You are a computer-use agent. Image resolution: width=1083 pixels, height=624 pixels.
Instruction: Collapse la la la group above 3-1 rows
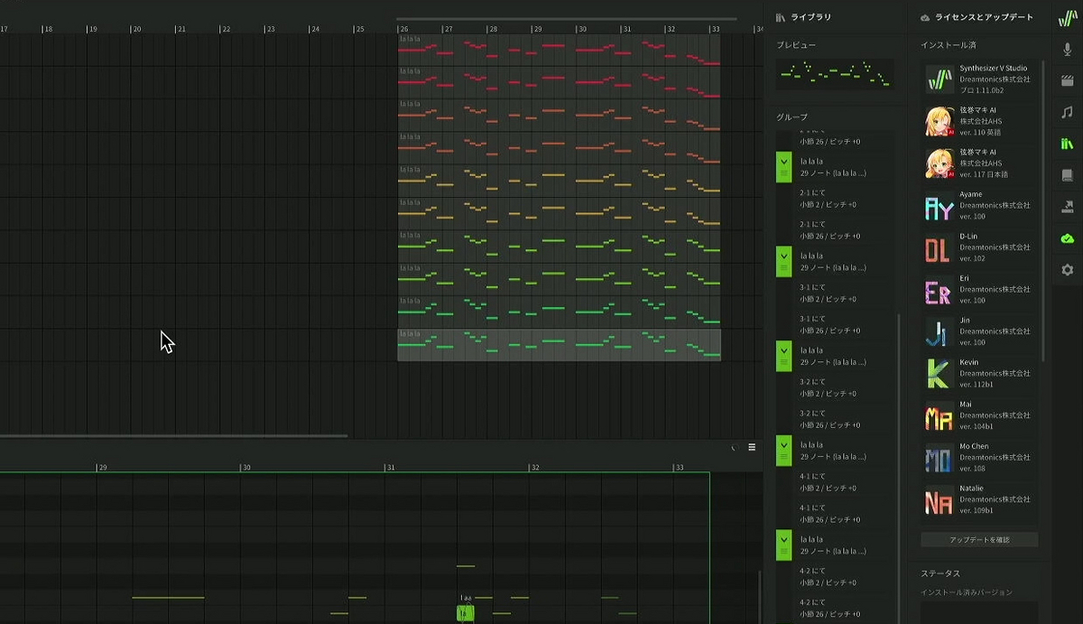pos(783,262)
